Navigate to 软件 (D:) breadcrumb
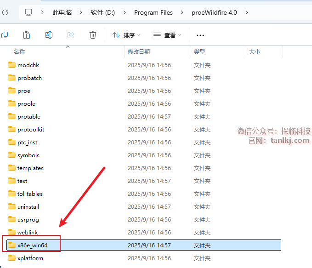The width and height of the screenshot is (312, 268). [102, 12]
